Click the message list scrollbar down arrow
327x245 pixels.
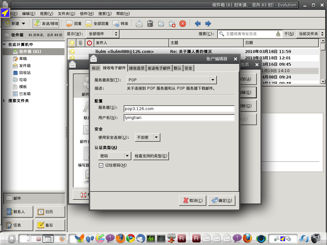pos(323,82)
